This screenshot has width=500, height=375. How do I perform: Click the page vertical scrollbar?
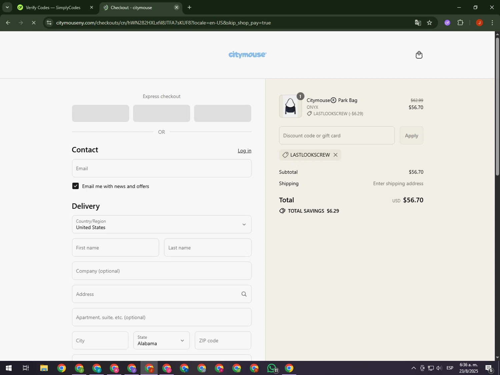coord(497,107)
